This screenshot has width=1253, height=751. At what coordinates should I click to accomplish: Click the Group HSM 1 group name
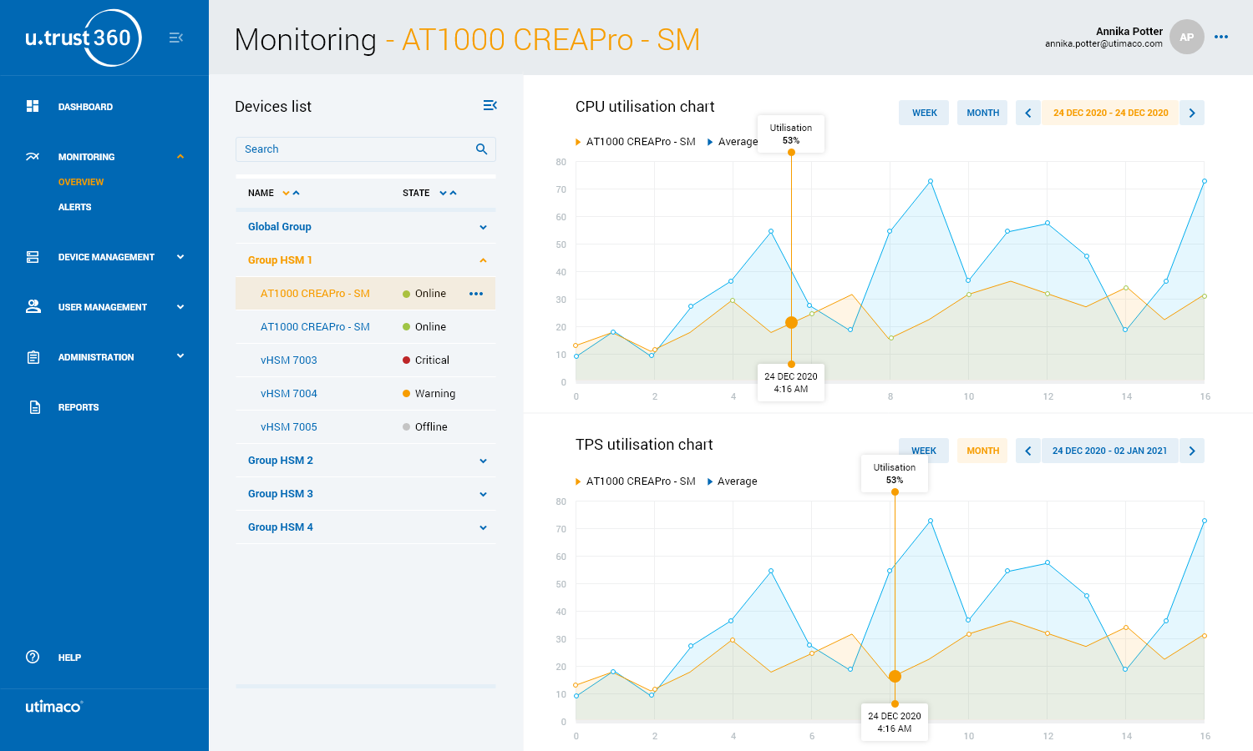tap(280, 260)
